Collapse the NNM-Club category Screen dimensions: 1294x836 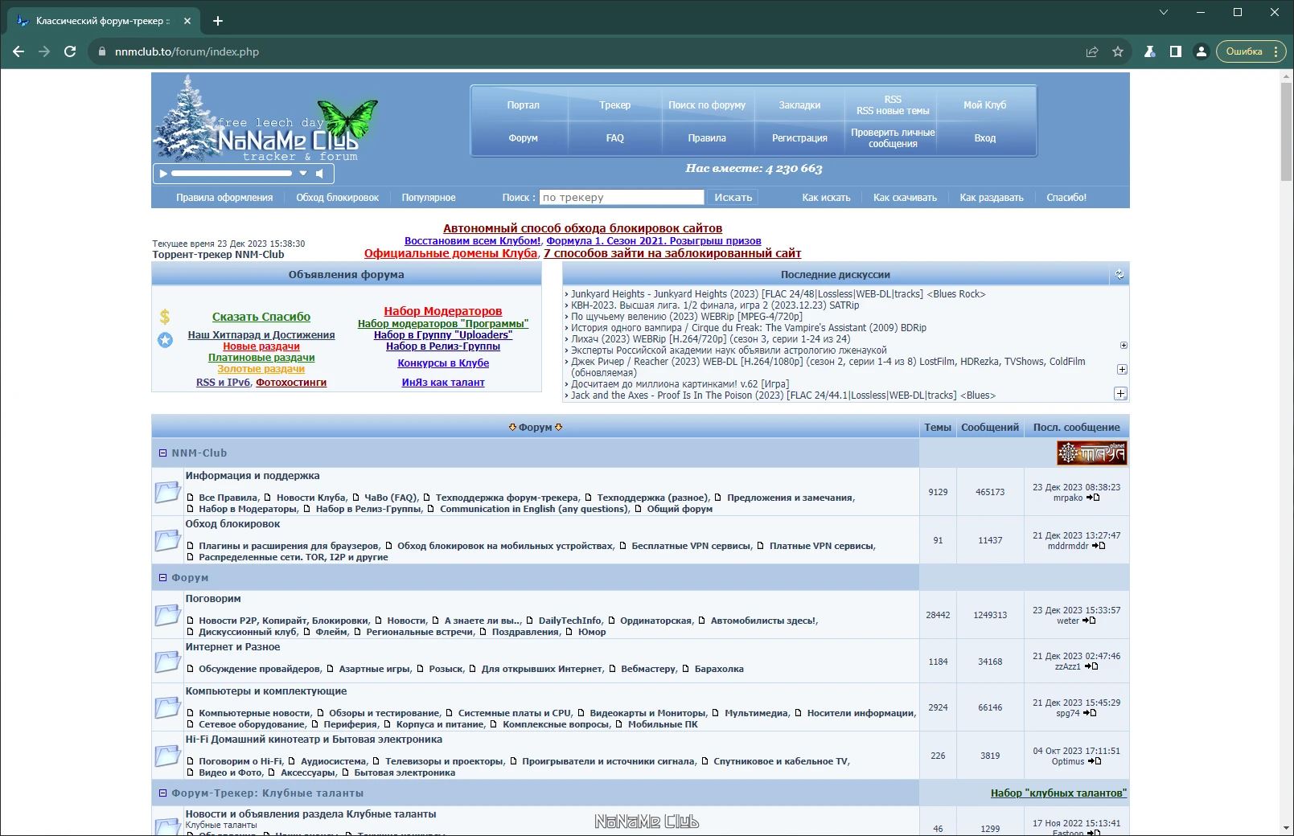pos(162,453)
